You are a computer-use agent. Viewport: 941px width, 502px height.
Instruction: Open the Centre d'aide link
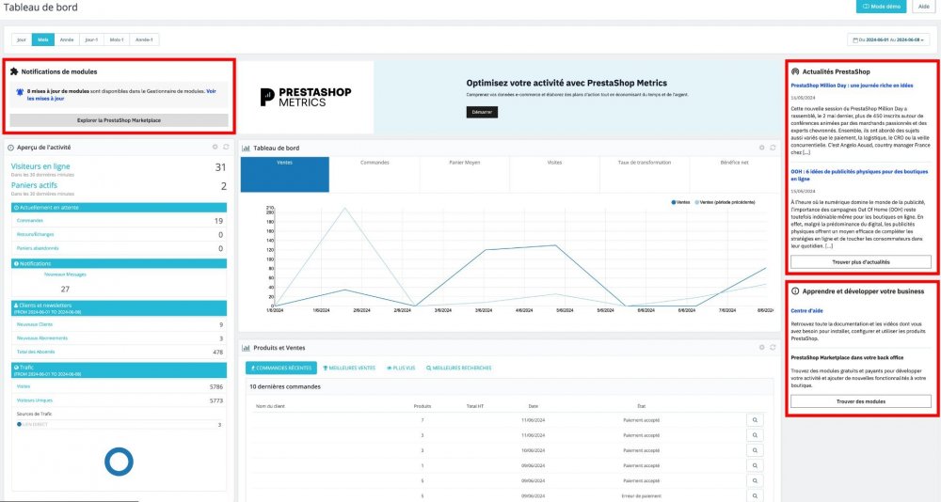tap(806, 310)
